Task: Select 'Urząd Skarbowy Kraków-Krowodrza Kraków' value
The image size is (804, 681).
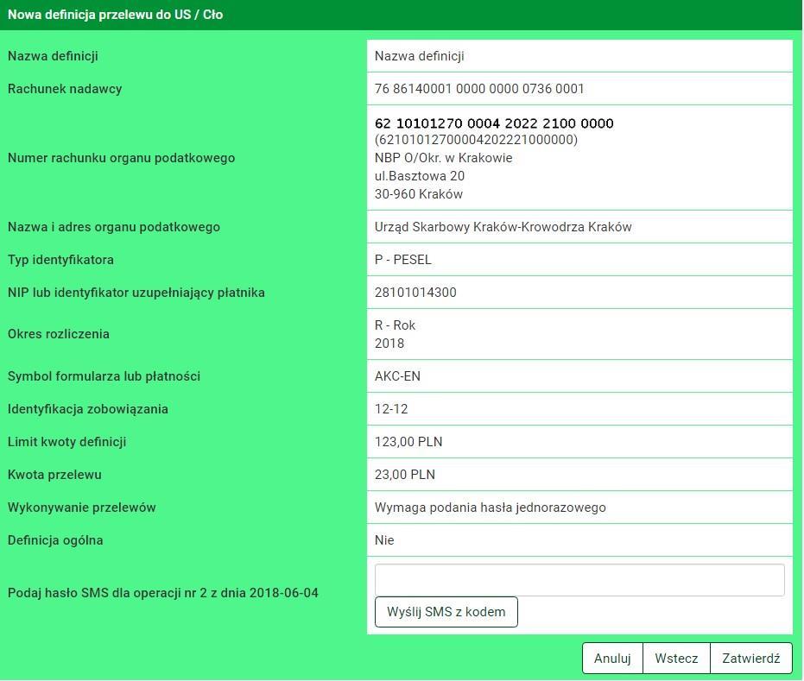Action: (x=503, y=227)
